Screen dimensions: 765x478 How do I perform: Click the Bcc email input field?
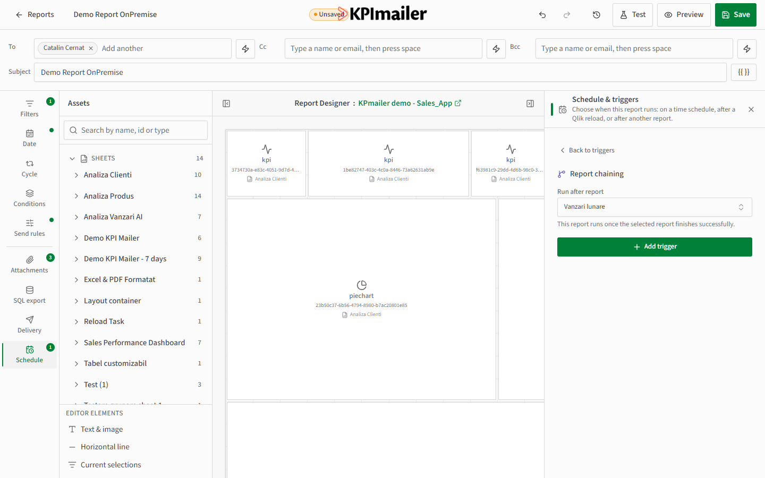tap(634, 48)
